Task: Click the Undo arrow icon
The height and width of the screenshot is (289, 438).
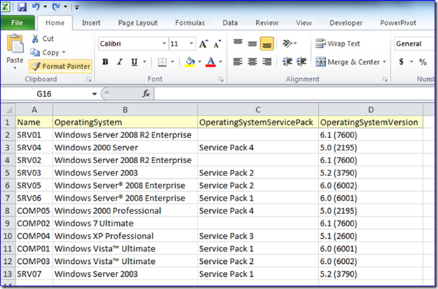Action: [x=35, y=7]
